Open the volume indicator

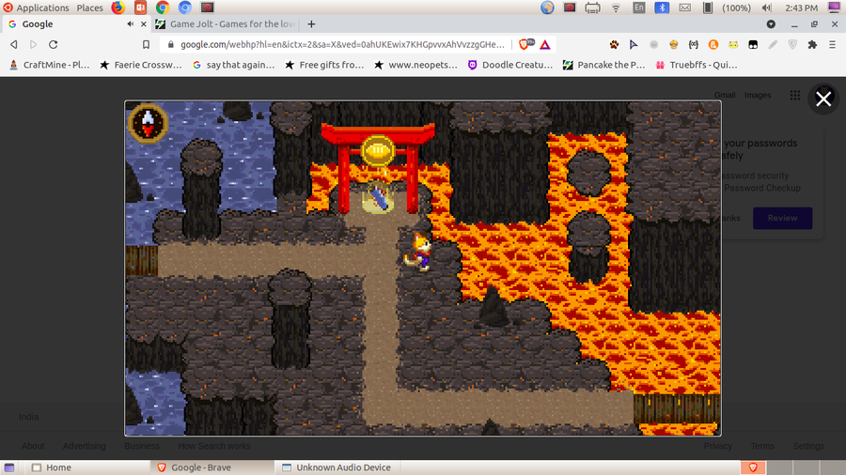(766, 8)
